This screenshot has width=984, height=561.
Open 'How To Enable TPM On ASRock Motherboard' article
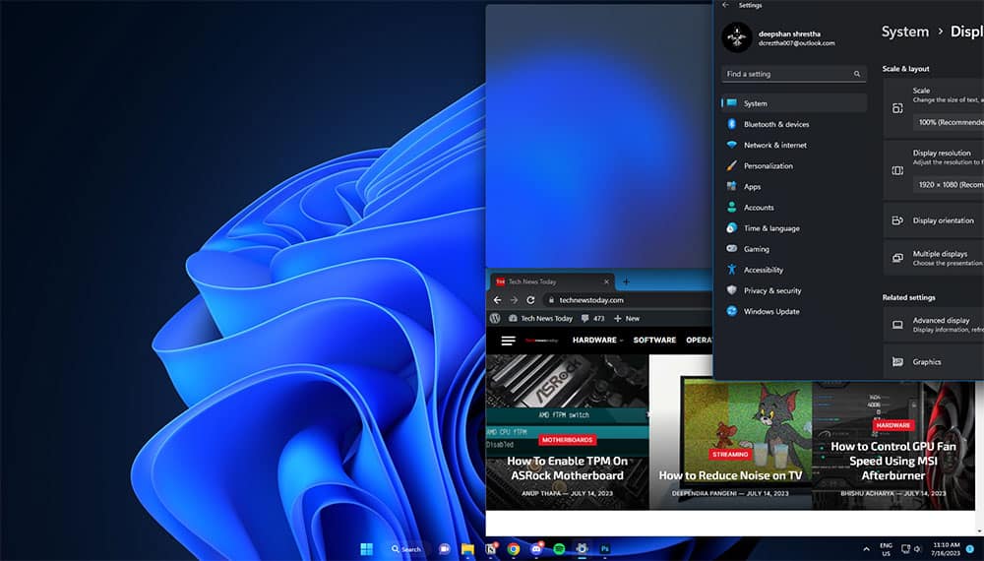pos(568,468)
